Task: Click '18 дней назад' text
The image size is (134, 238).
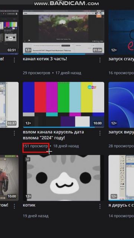Action: point(66,146)
